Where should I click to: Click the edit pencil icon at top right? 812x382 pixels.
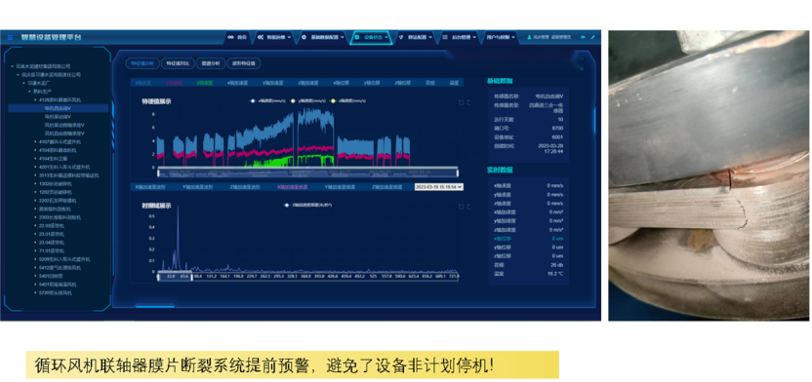[593, 37]
